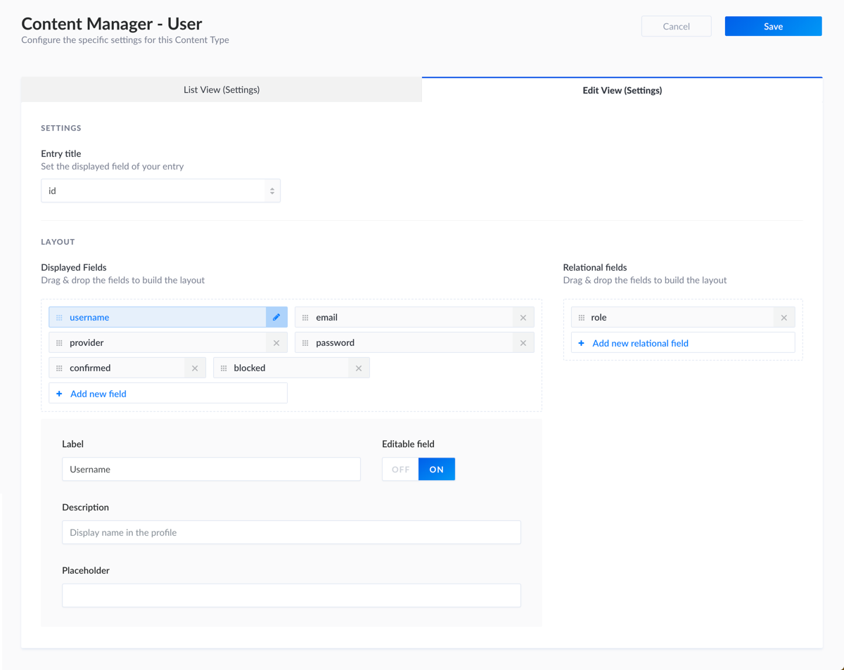Remove the confirmed field
Viewport: 844px width, 670px height.
[x=195, y=367]
